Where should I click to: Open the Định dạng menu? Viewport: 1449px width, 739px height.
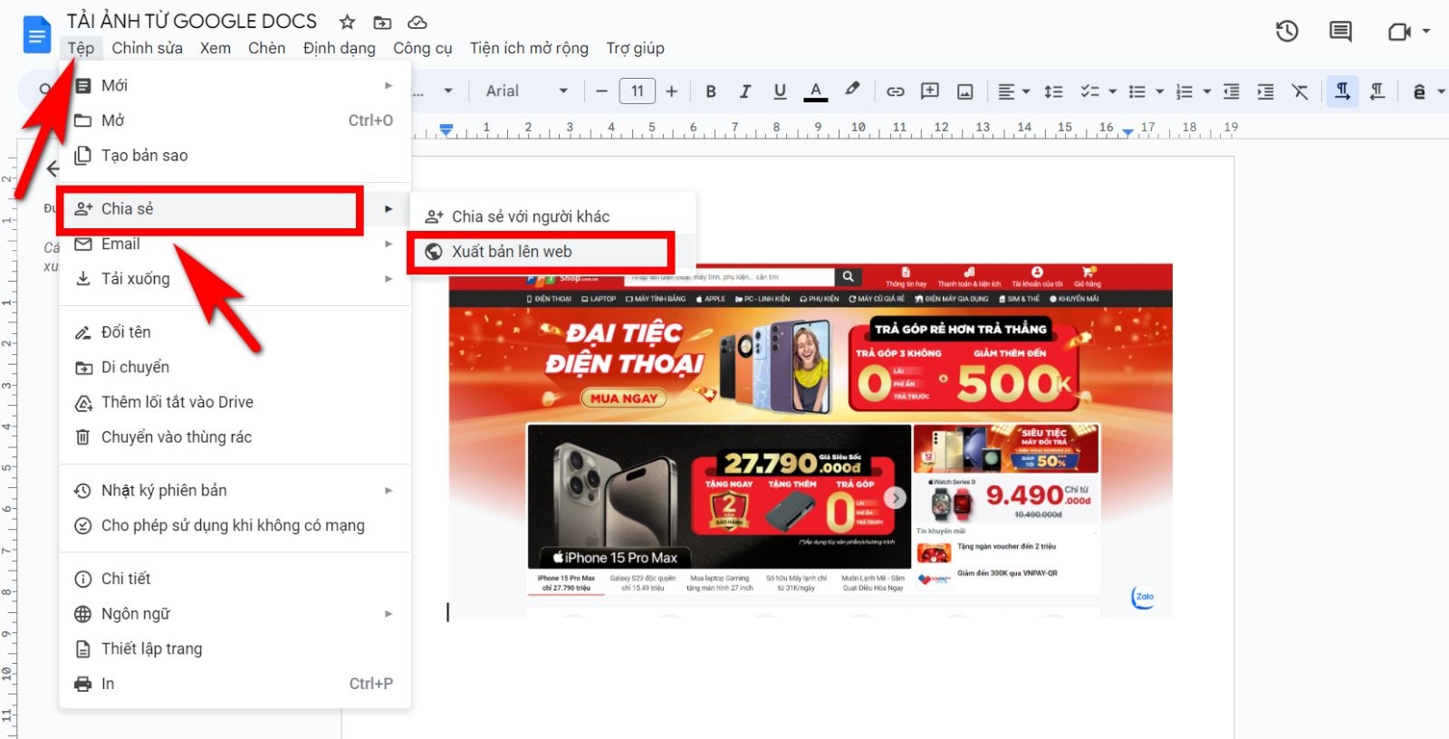[340, 48]
